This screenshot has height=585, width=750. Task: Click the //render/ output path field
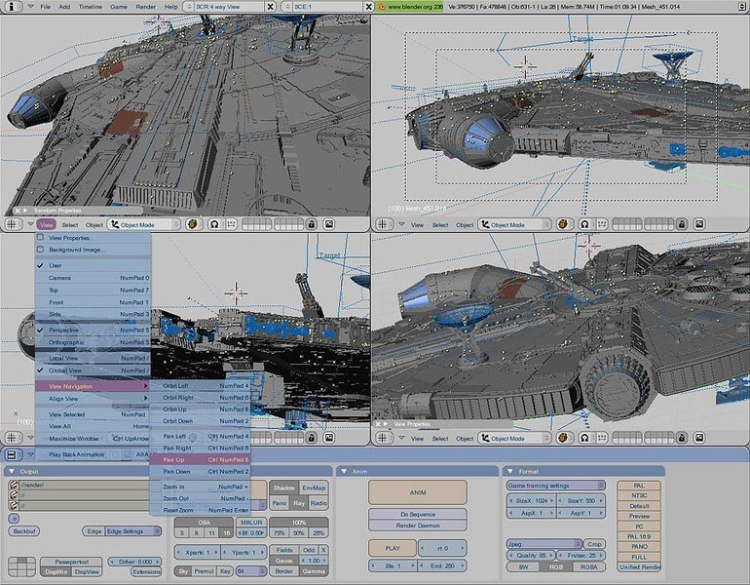(85, 485)
